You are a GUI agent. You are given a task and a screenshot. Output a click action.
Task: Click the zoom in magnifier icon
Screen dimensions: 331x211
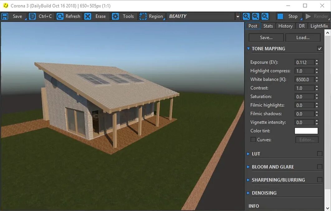point(246,16)
